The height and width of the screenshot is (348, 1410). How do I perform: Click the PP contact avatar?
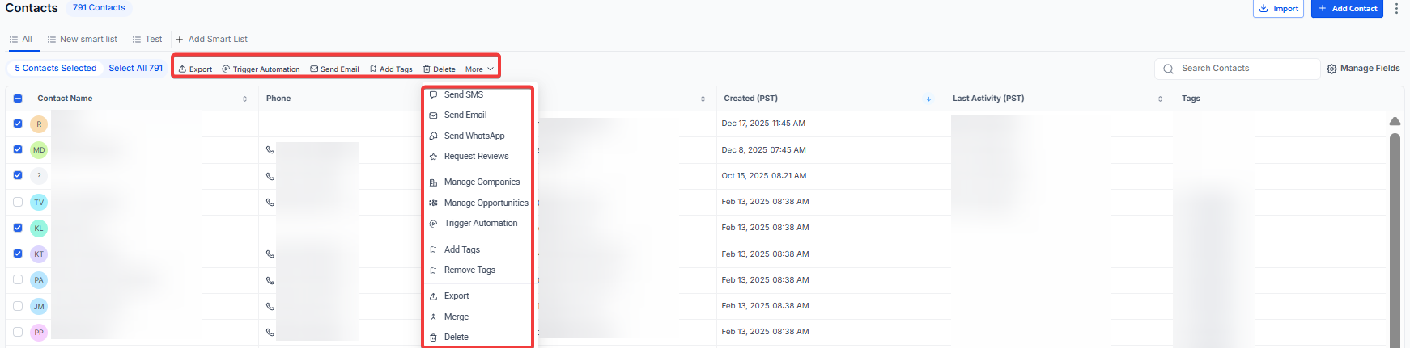pos(39,332)
